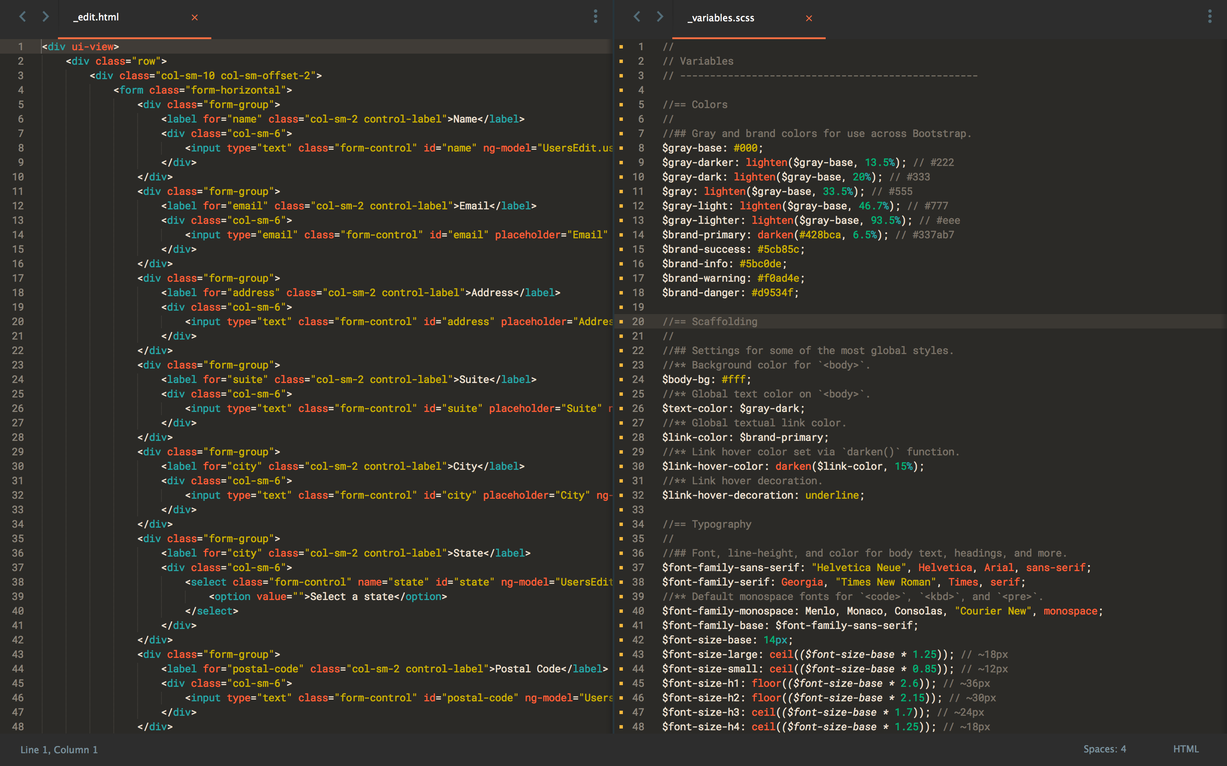Click '#5bc0de' value for brand-info

760,264
